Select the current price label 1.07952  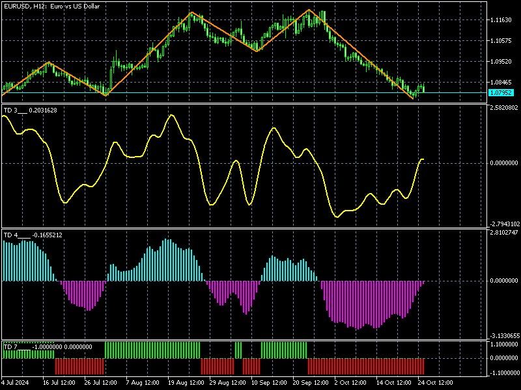click(x=501, y=93)
